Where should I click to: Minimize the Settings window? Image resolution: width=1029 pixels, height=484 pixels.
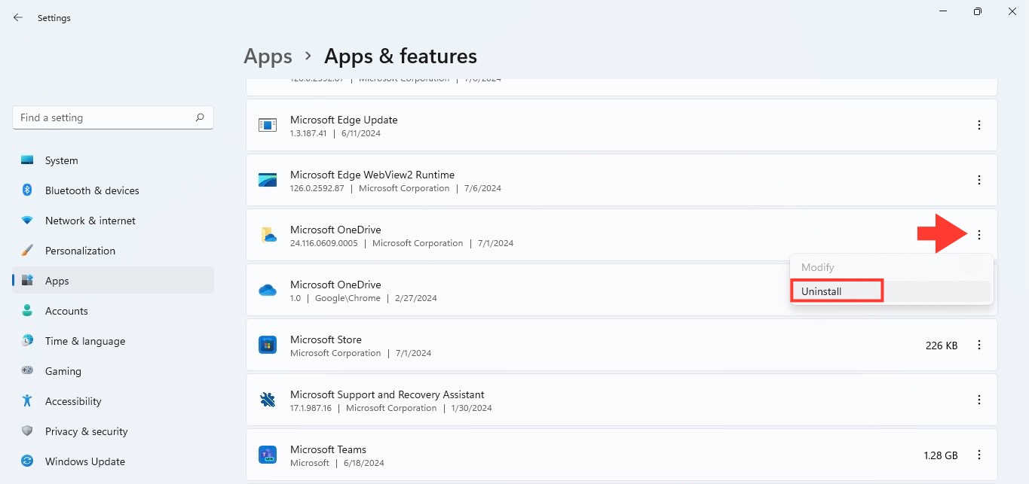(943, 11)
